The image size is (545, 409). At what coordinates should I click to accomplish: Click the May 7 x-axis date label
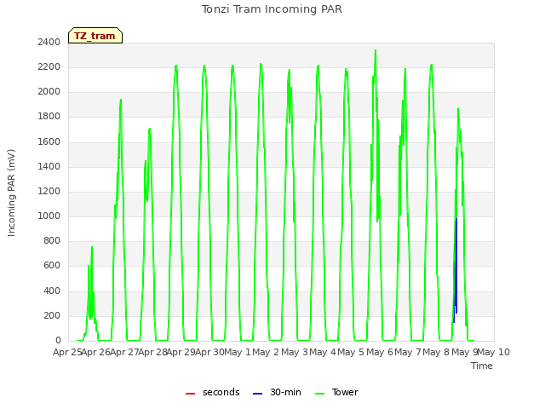coord(408,352)
